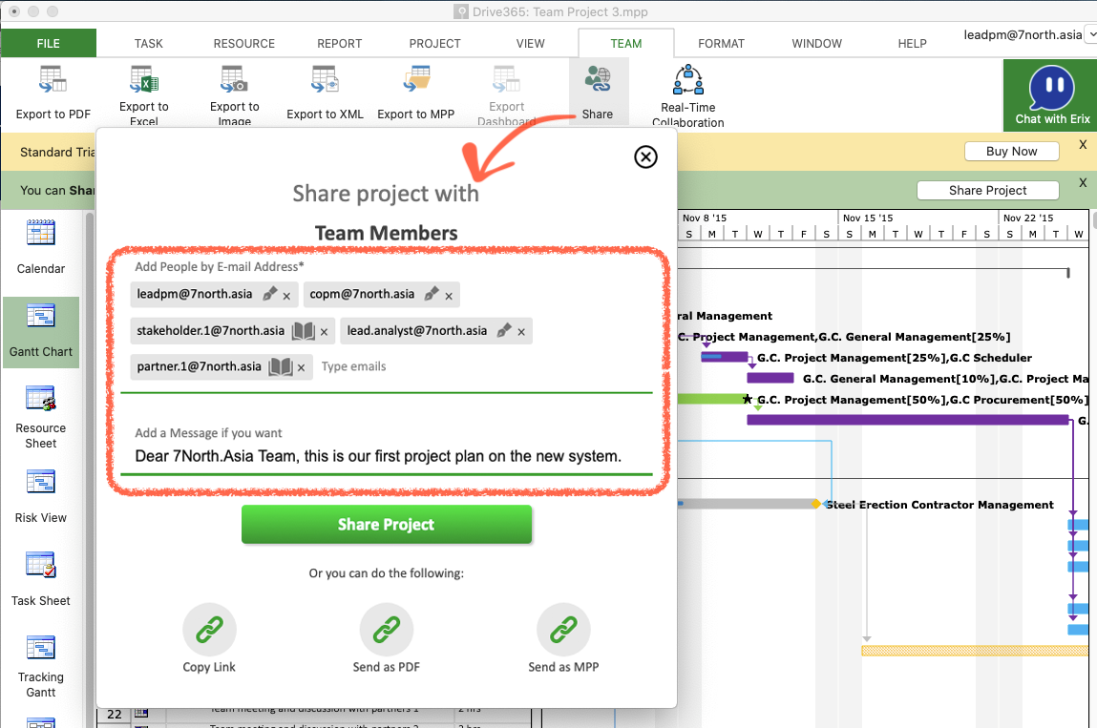Dismiss the 'You can Share' banner
1097x728 pixels.
click(x=1083, y=182)
